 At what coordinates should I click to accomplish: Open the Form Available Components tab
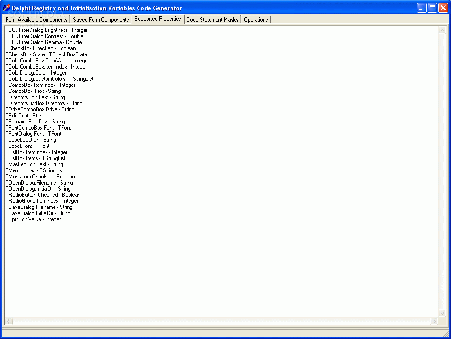[36, 20]
